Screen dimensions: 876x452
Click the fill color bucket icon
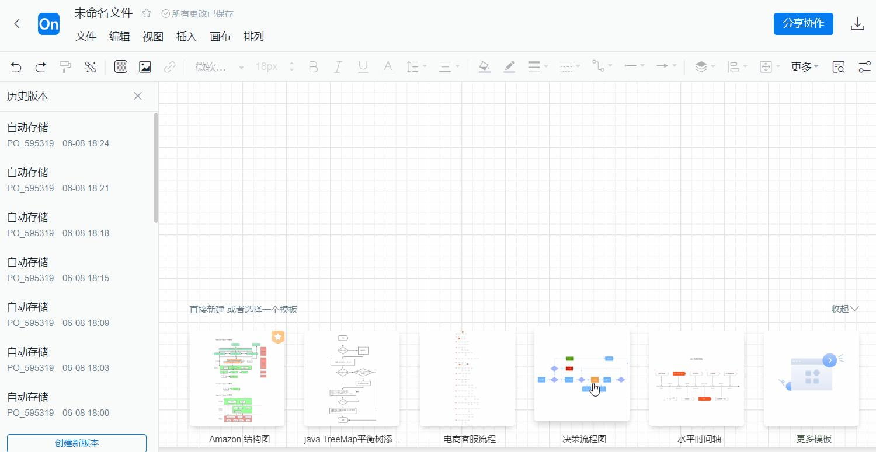point(484,66)
